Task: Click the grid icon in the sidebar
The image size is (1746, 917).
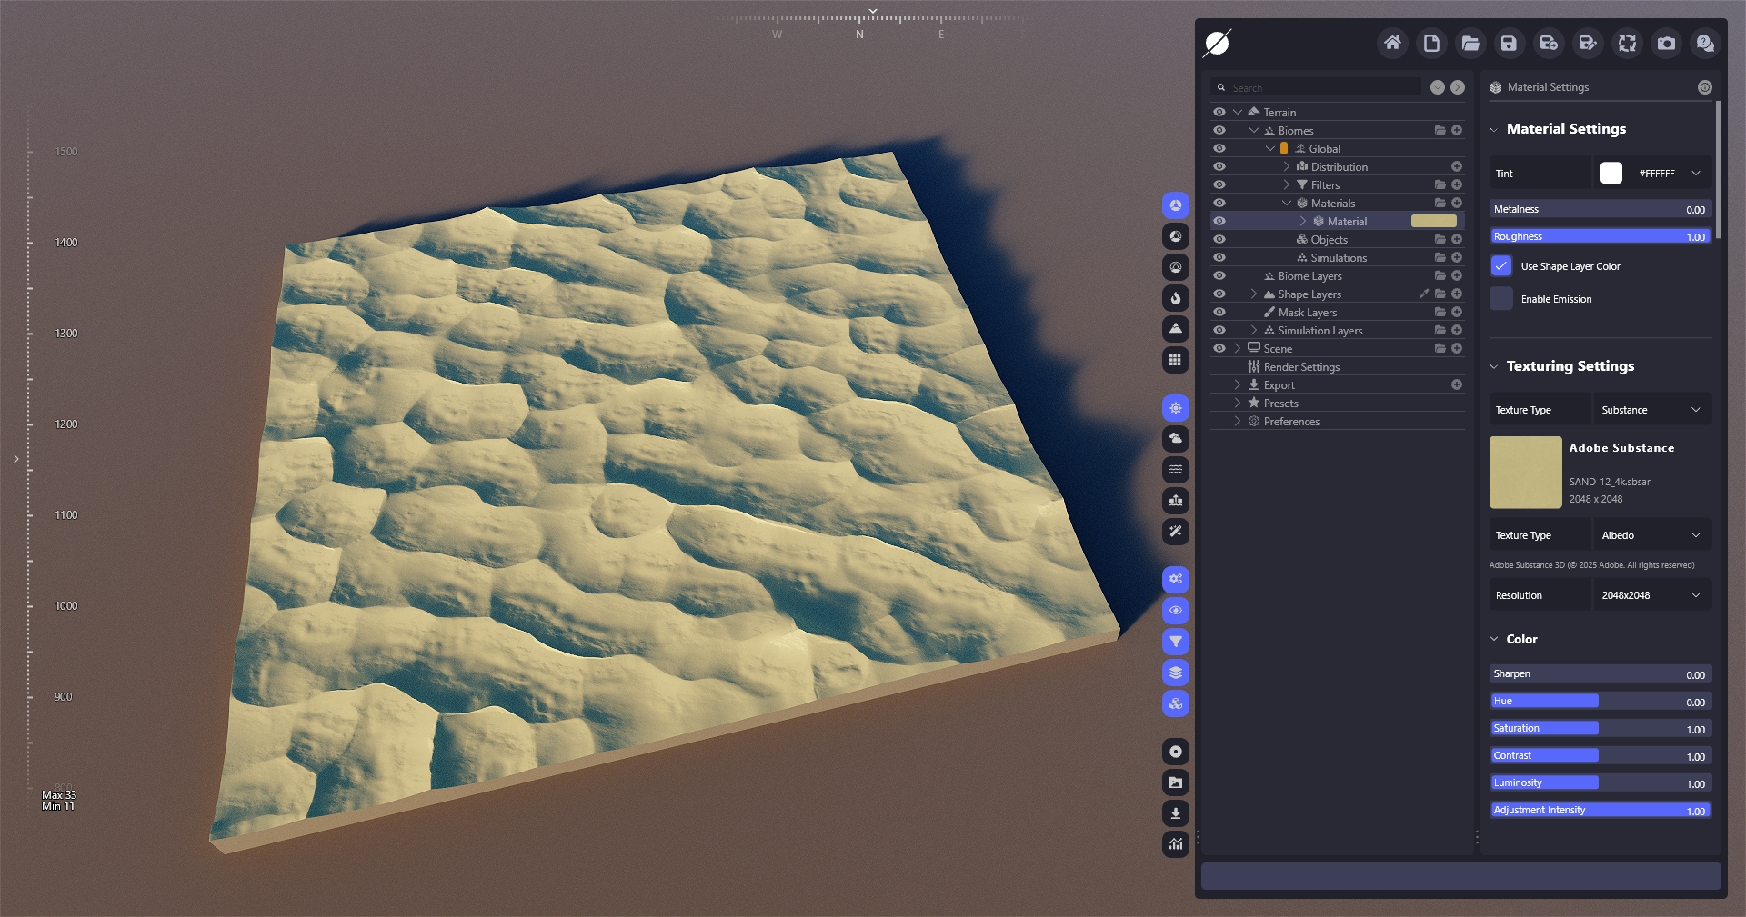Action: (1176, 360)
